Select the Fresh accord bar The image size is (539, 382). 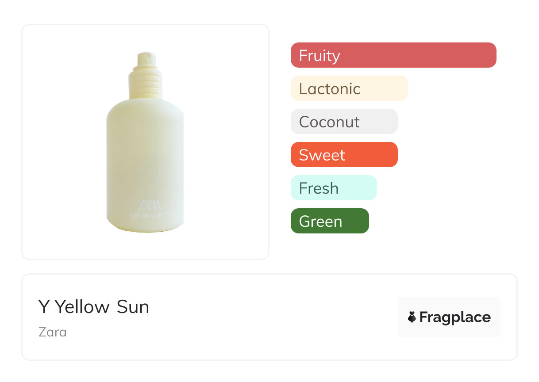tap(333, 188)
